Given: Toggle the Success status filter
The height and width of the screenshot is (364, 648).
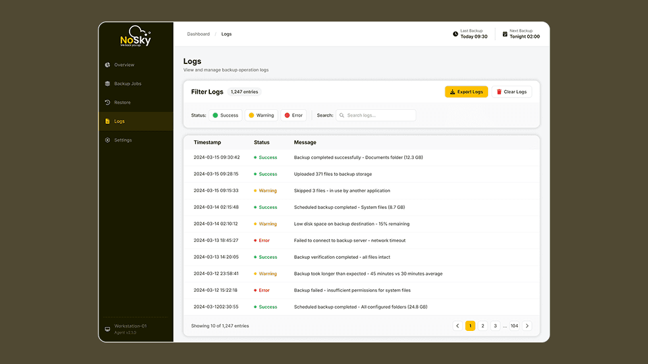Looking at the screenshot, I should click(225, 115).
